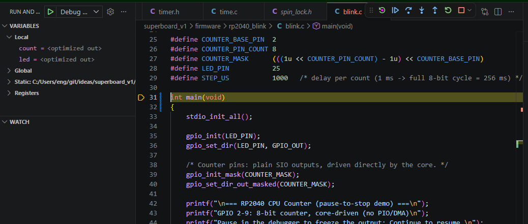Switch to the timer.h tab
The width and height of the screenshot is (528, 224).
[173, 12]
